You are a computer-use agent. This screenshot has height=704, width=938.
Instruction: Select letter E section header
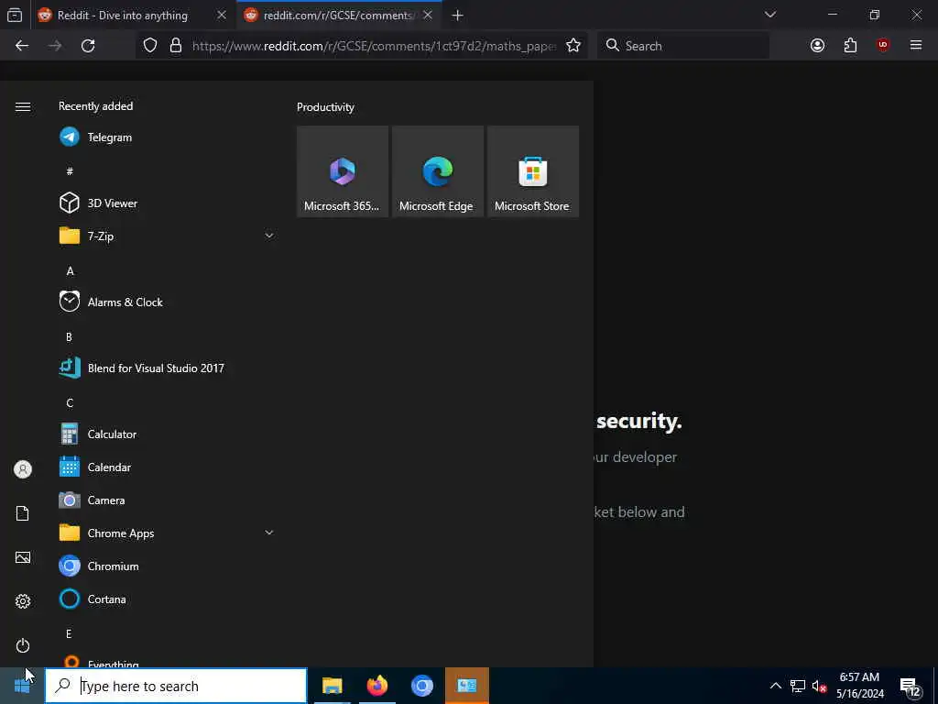69,633
